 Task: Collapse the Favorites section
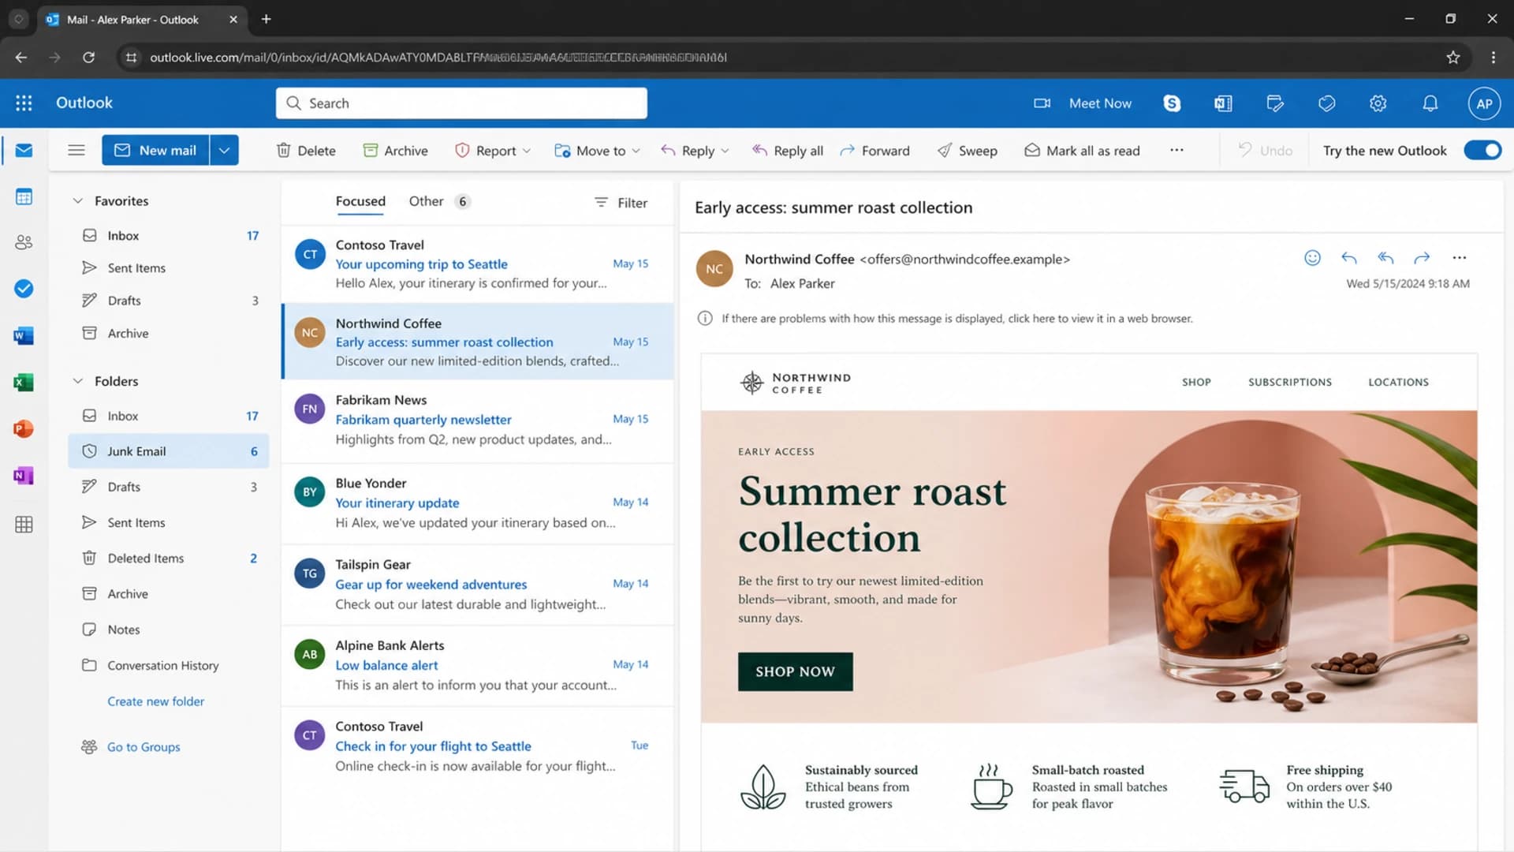[77, 200]
